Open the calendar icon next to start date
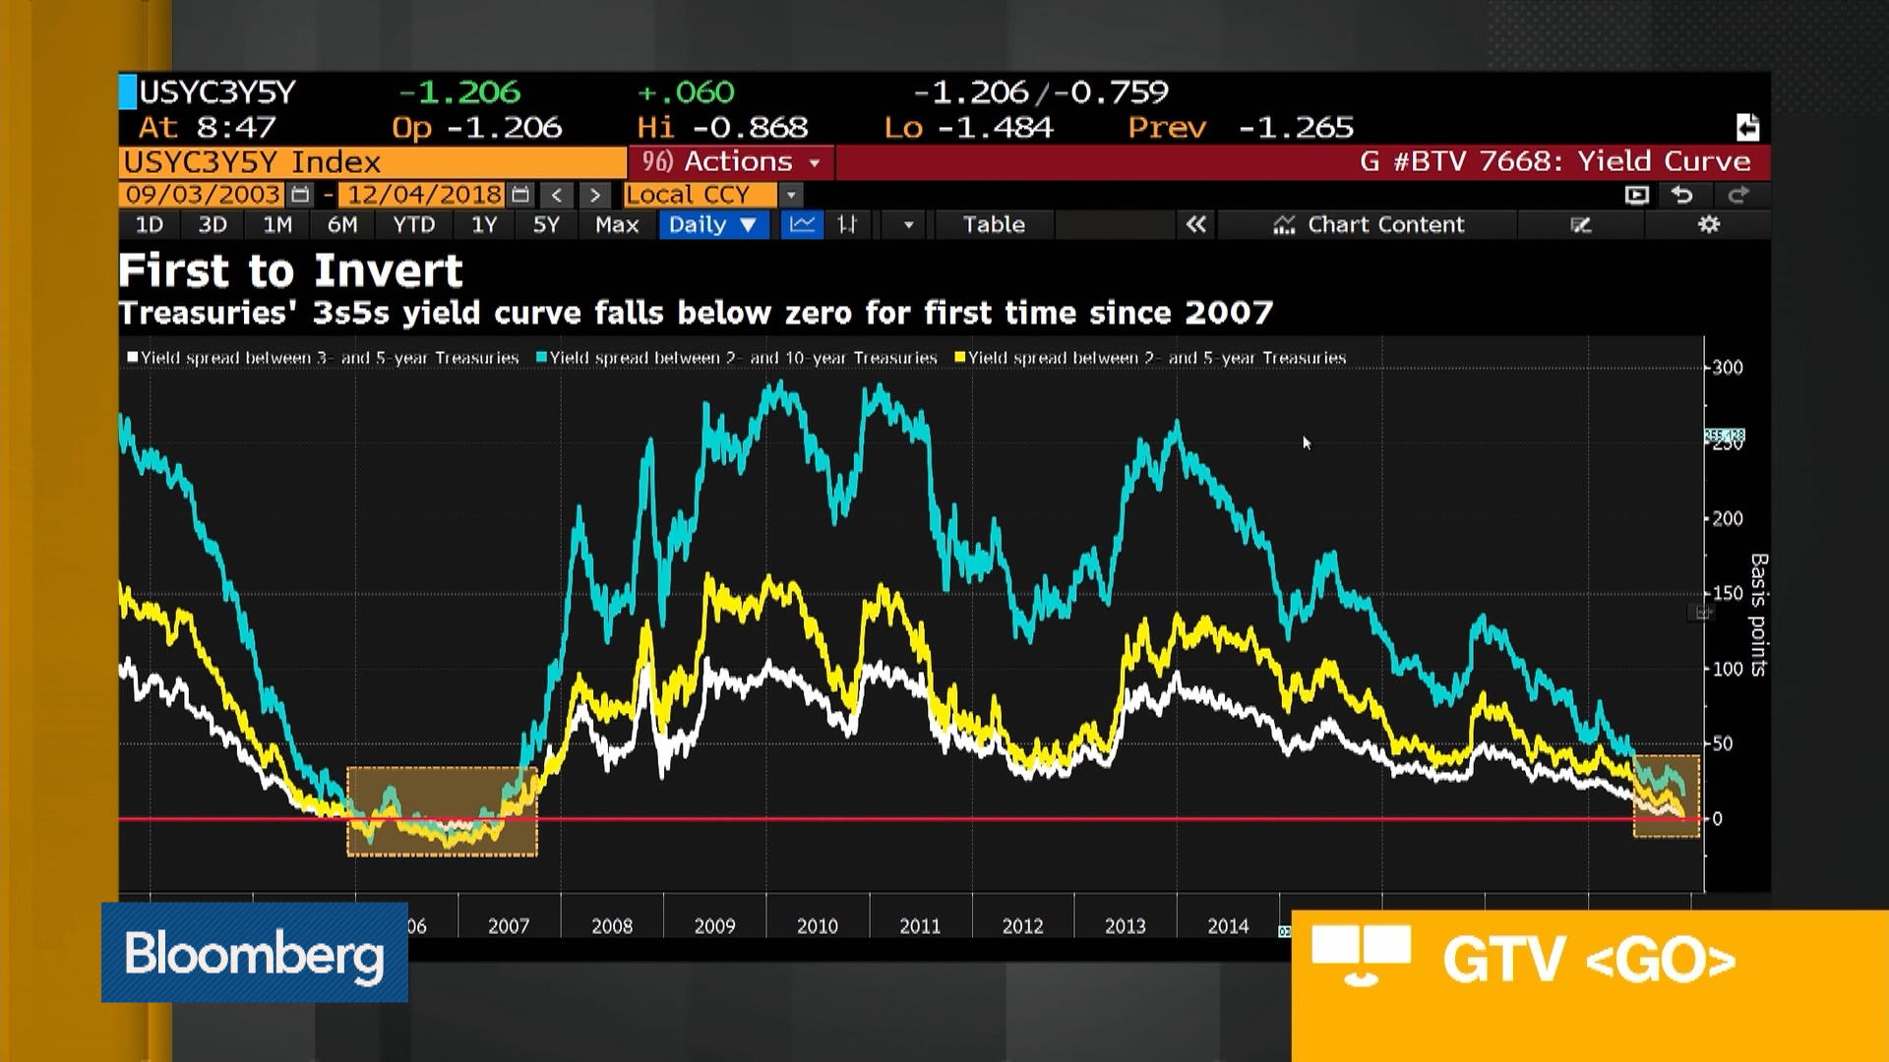 pos(299,194)
